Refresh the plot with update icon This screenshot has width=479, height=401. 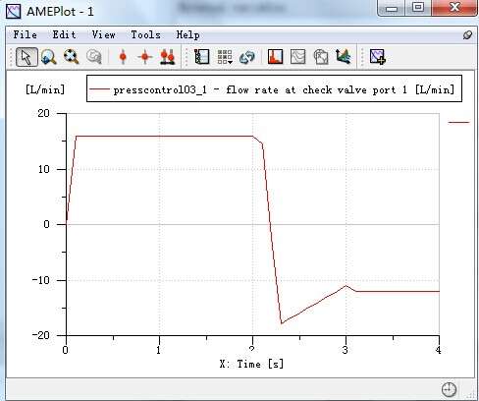coord(247,57)
